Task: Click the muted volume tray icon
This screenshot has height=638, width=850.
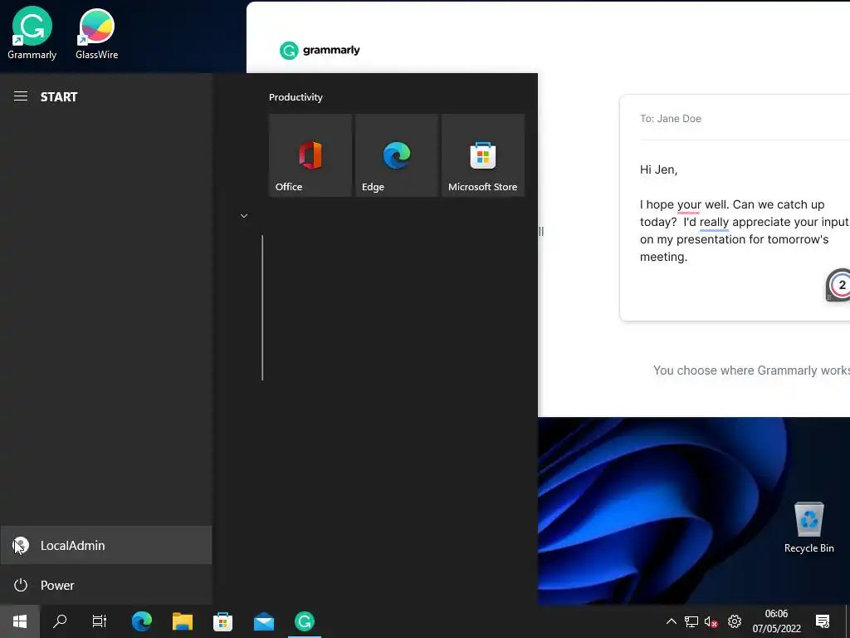Action: pyautogui.click(x=711, y=621)
